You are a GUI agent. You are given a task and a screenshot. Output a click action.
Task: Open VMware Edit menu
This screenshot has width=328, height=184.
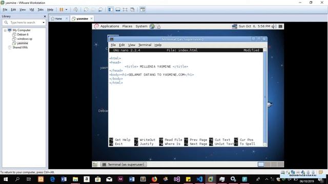pyautogui.click(x=13, y=10)
